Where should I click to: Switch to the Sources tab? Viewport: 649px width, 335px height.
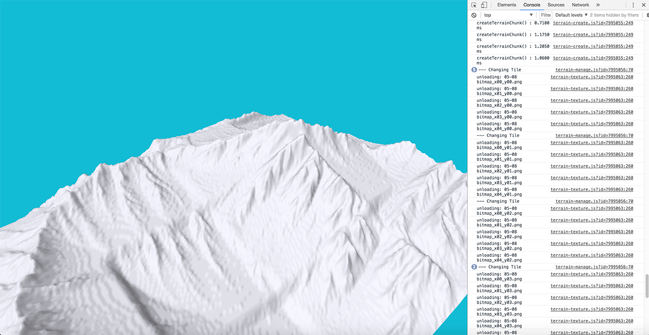pos(555,5)
